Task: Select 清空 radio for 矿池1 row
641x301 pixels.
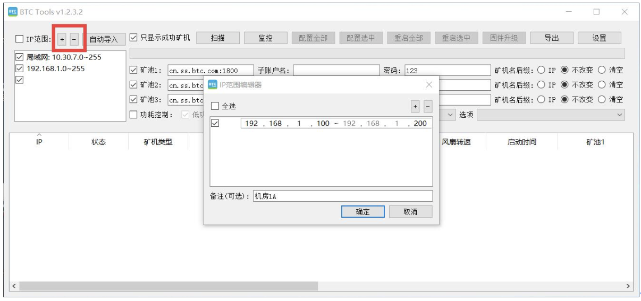Action: click(x=602, y=70)
